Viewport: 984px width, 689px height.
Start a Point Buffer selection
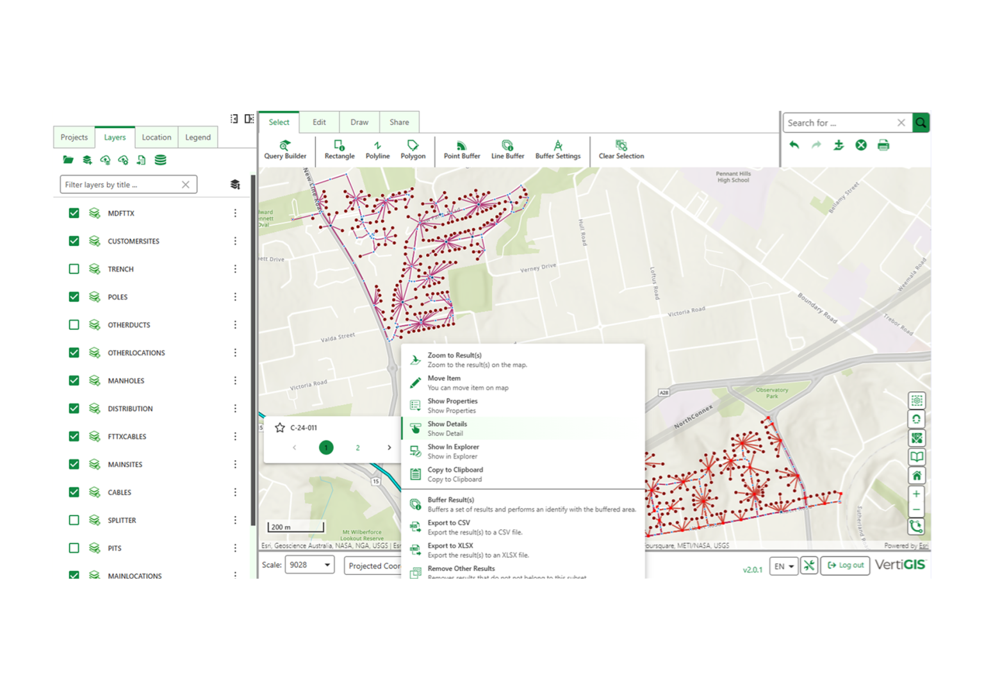462,149
